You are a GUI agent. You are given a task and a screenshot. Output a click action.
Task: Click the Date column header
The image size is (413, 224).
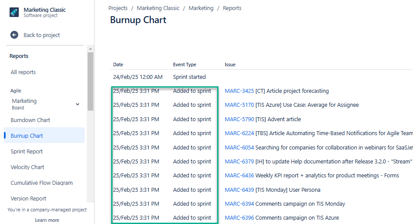pyautogui.click(x=118, y=64)
